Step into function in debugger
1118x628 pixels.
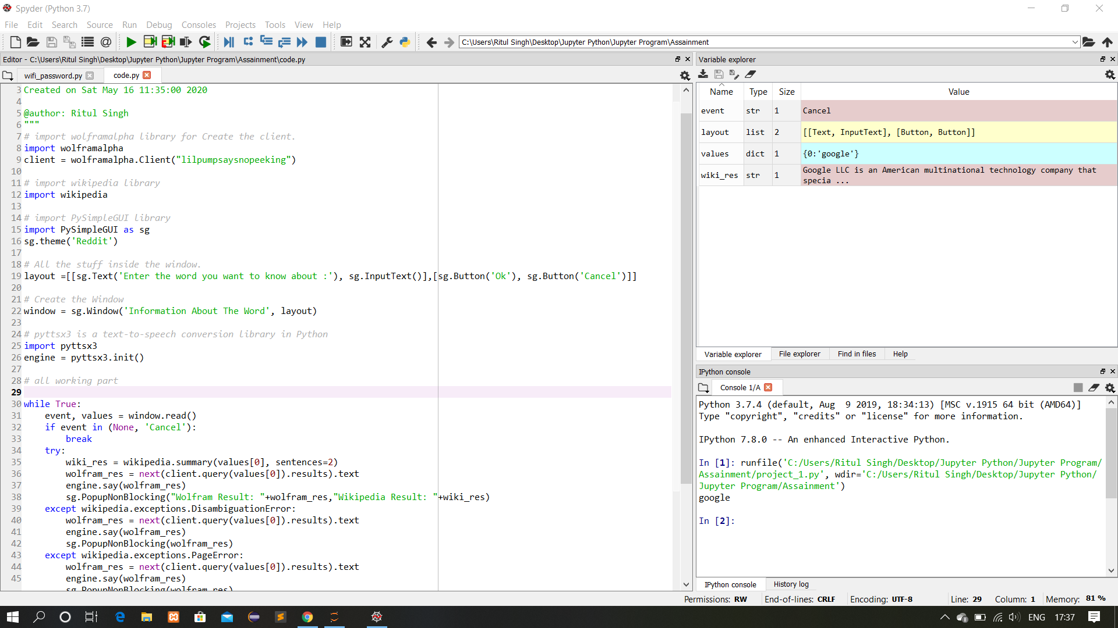click(266, 42)
